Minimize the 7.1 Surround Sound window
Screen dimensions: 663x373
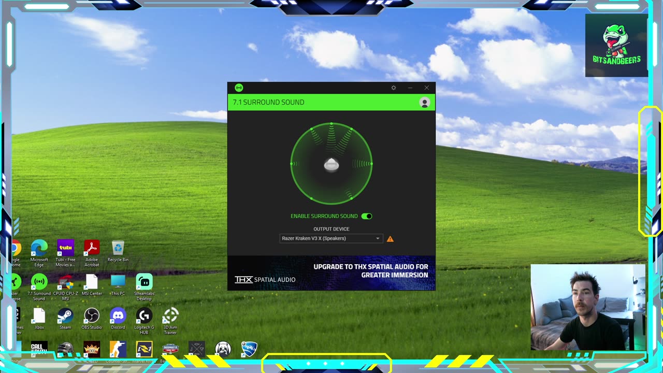[410, 88]
